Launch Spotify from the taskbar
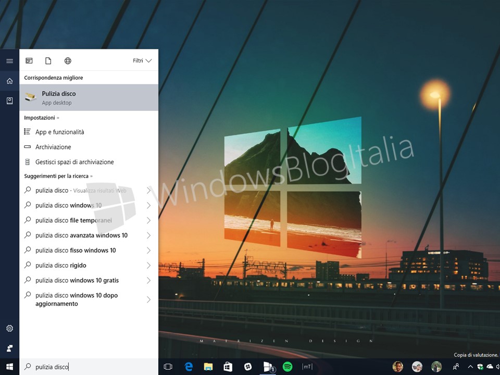Screen dimensions: 500x375 (x=287, y=367)
